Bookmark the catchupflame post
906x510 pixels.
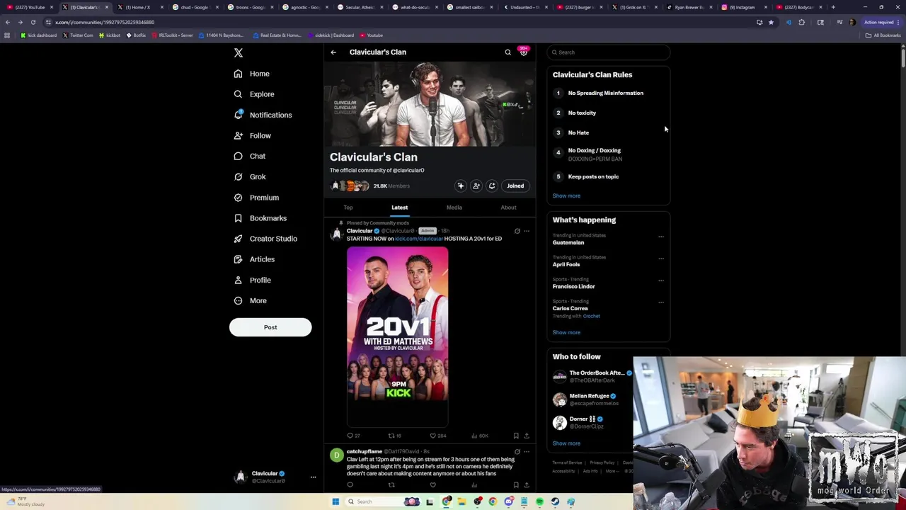(x=516, y=485)
